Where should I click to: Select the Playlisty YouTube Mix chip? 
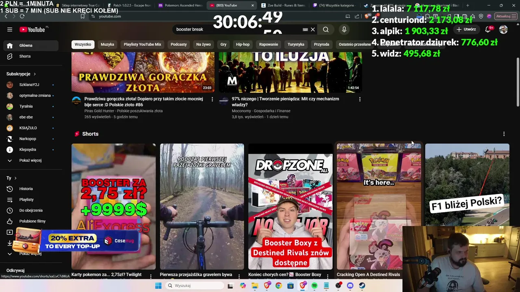(x=142, y=44)
